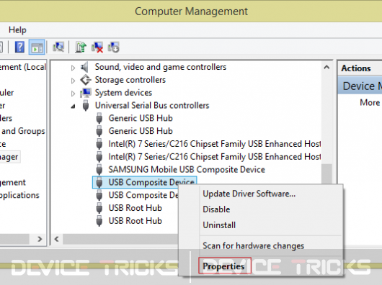Click the blue Help question mark toolbar icon
Image resolution: width=382 pixels, height=285 pixels.
pyautogui.click(x=19, y=47)
